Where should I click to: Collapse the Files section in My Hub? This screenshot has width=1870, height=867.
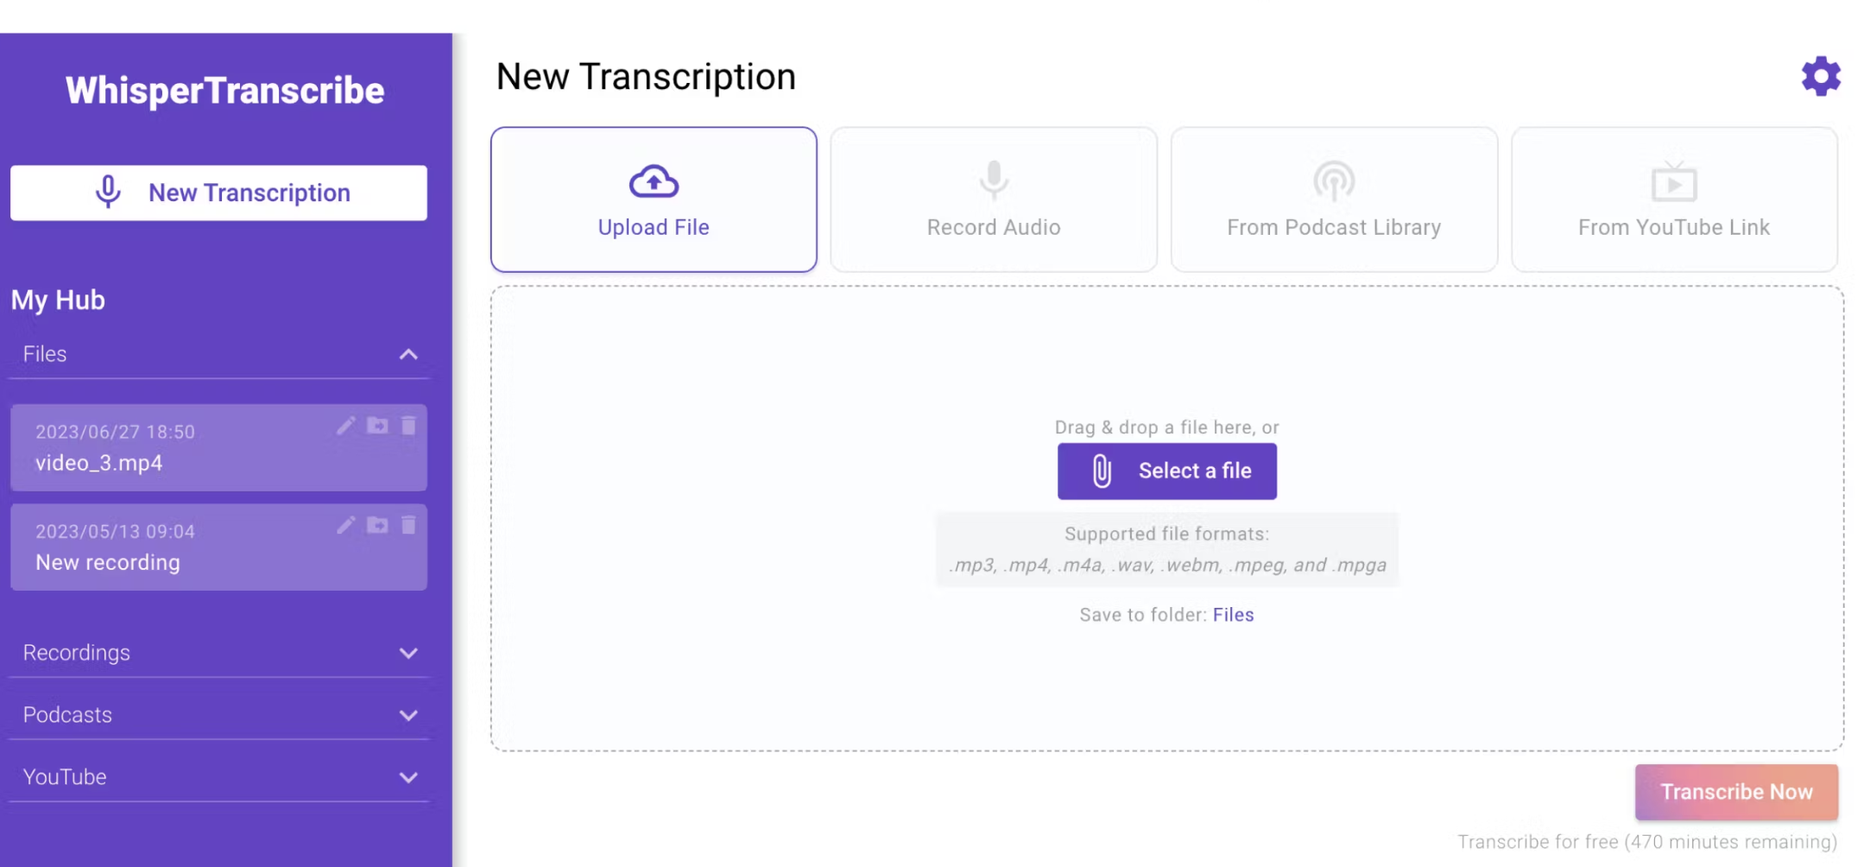tap(408, 354)
